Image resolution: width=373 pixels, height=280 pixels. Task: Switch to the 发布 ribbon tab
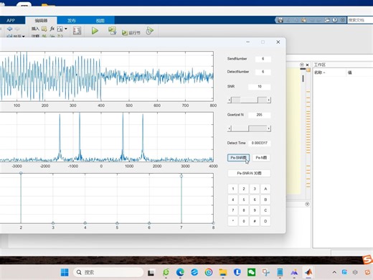(72, 20)
